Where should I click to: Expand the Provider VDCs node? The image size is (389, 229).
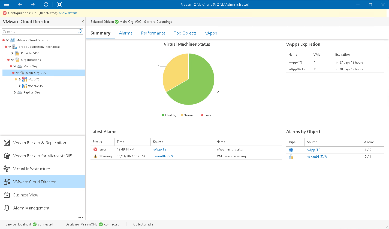click(12, 53)
